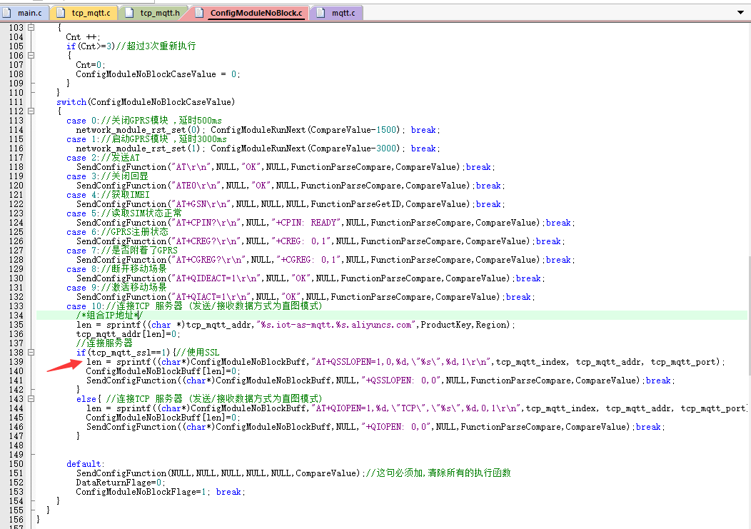Collapse the SSL if-block at line 138
The height and width of the screenshot is (529, 751).
tap(29, 353)
